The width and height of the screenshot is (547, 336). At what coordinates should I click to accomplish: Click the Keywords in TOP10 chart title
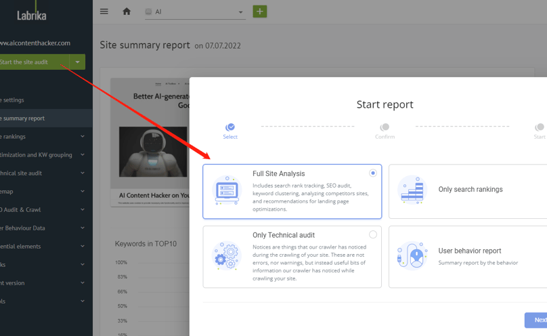(x=146, y=244)
